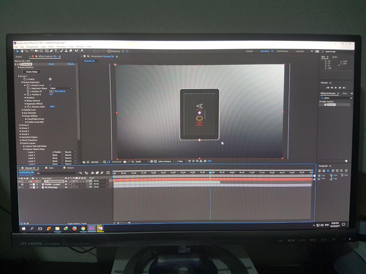
Task: Open Parent dropdown for E3D layer
Action: pos(101,181)
